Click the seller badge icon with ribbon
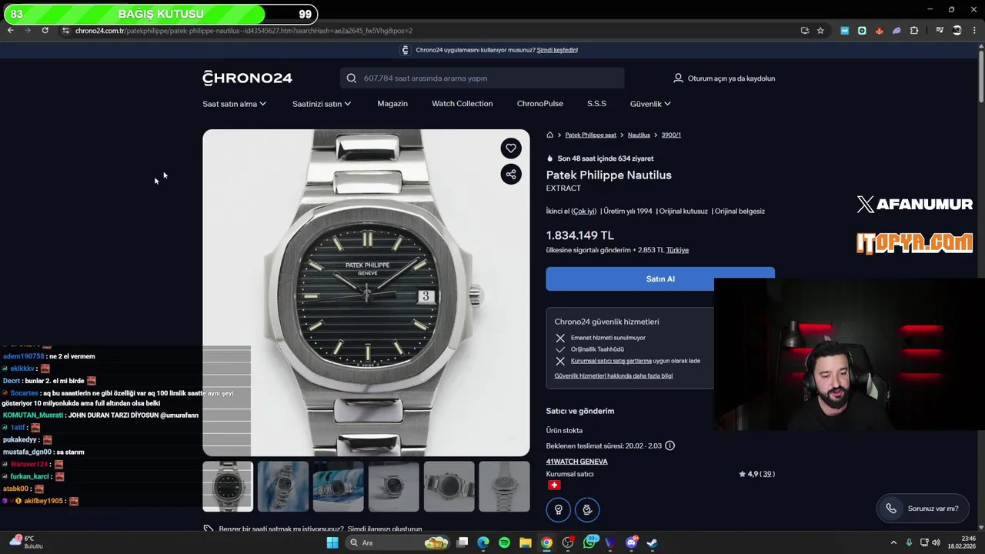The image size is (985, 554). (x=559, y=509)
